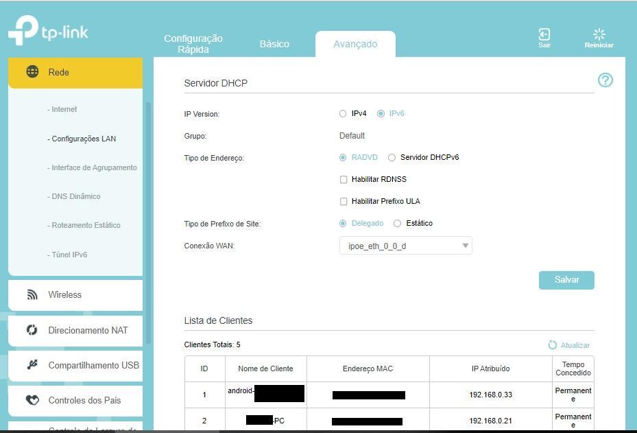637x433 pixels.
Task: Click the Controles dos Pais heart icon
Action: [x=32, y=400]
